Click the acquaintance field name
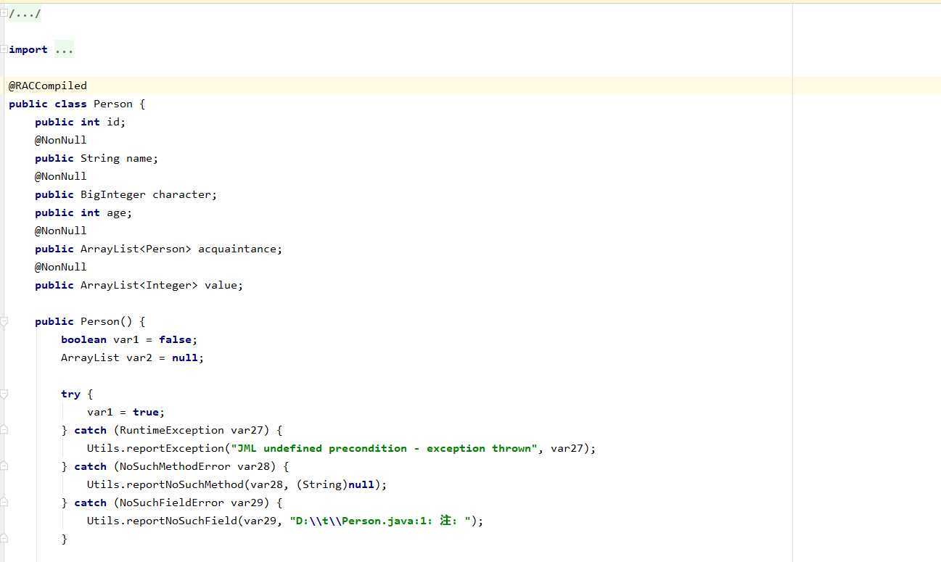941x562 pixels. (x=237, y=249)
